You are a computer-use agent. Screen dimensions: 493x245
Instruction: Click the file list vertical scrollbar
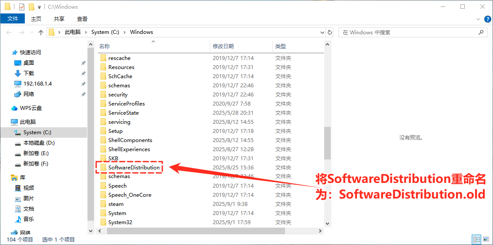point(328,143)
